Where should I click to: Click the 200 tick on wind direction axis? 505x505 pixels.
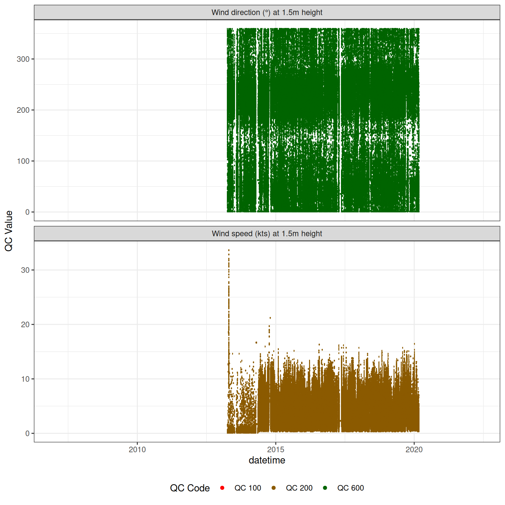click(x=23, y=110)
